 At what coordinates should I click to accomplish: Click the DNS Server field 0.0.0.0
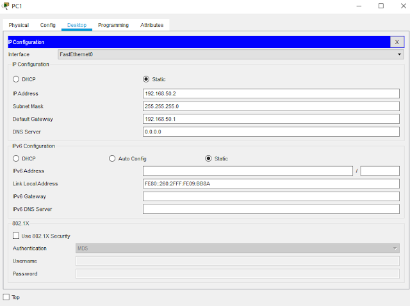(x=271, y=132)
